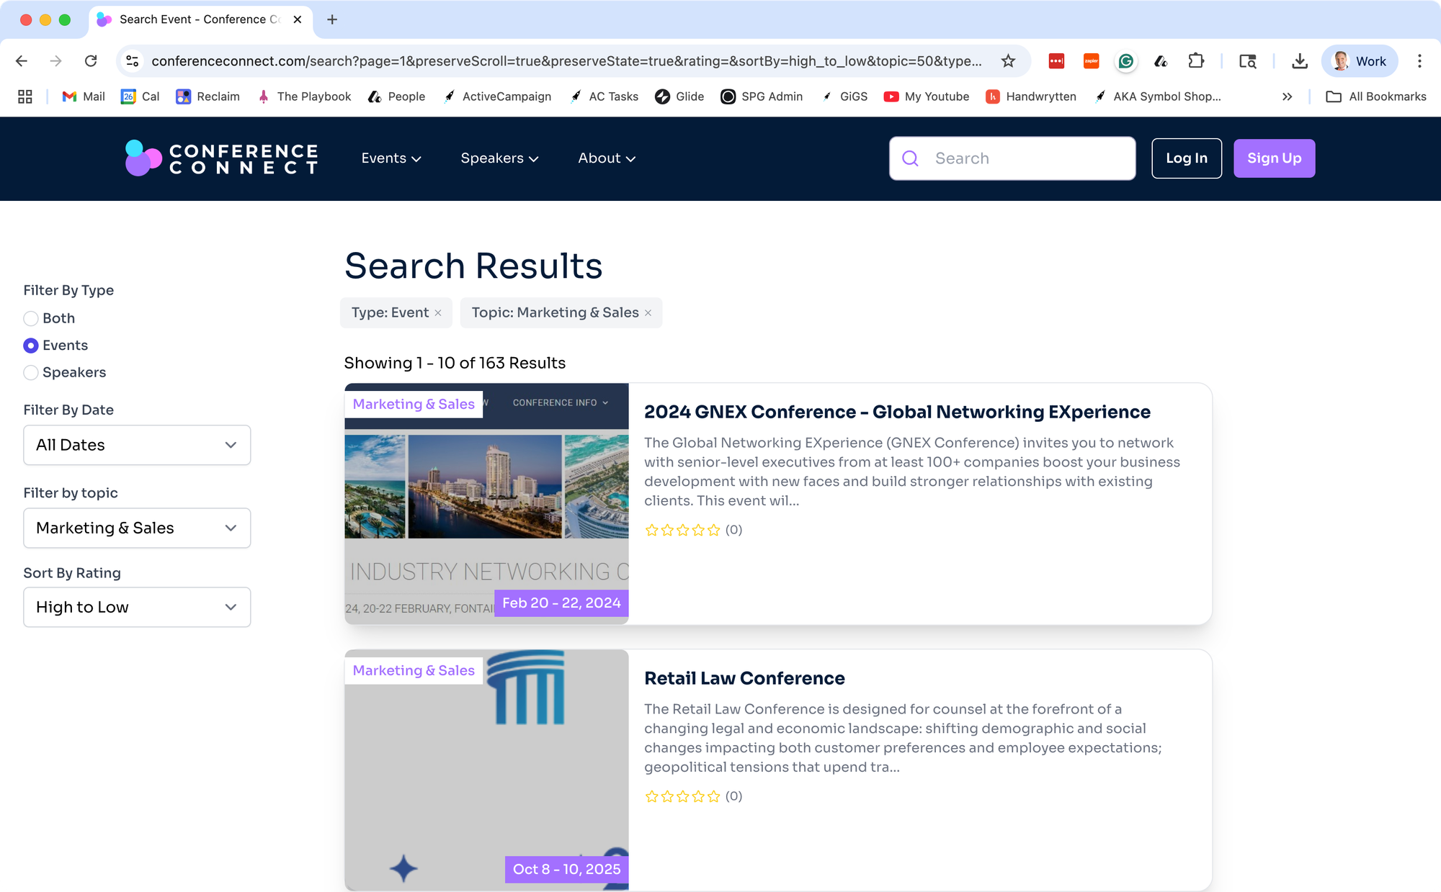The width and height of the screenshot is (1441, 892).
Task: Click the browser downloads icon
Action: point(1299,61)
